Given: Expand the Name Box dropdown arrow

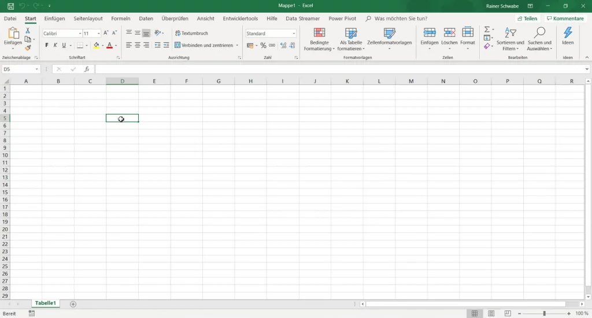Looking at the screenshot, I should click(x=36, y=69).
